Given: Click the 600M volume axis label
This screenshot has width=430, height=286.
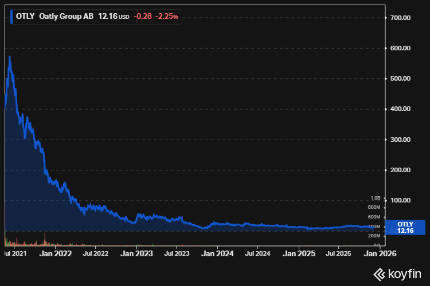Looking at the screenshot, I should point(373,217).
